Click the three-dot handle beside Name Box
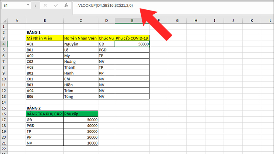The height and width of the screenshot is (154, 274). (x=36, y=6)
